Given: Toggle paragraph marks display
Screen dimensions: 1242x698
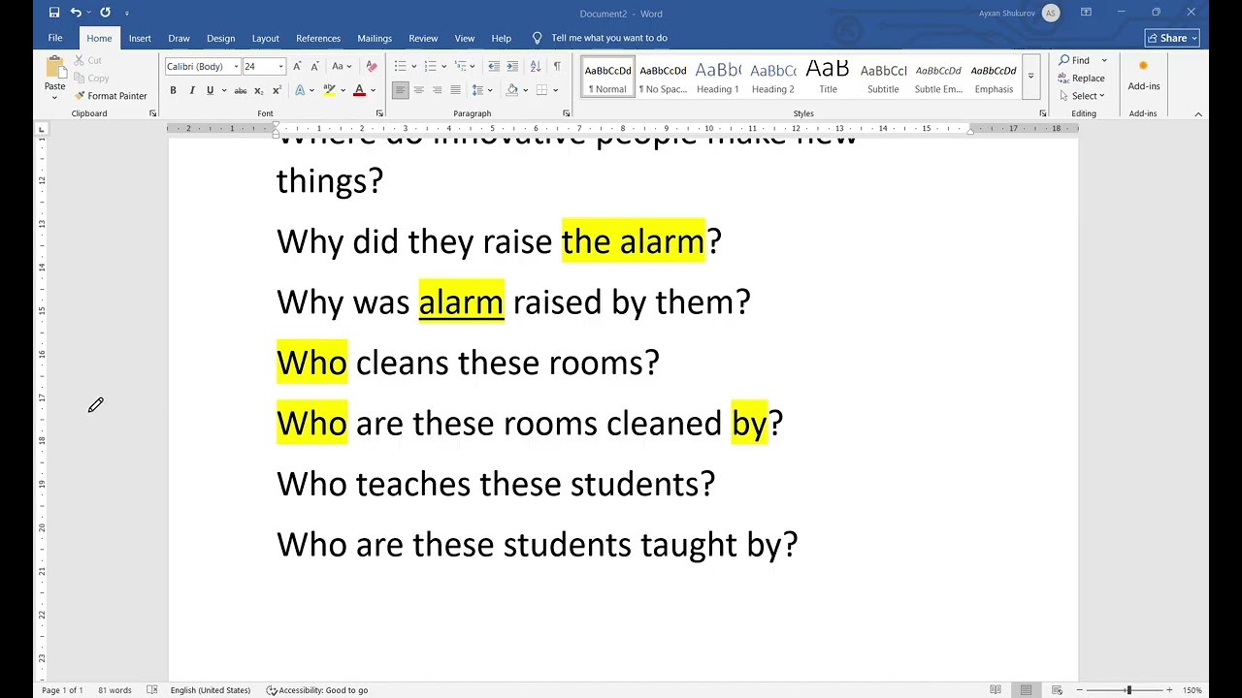Looking at the screenshot, I should (557, 66).
